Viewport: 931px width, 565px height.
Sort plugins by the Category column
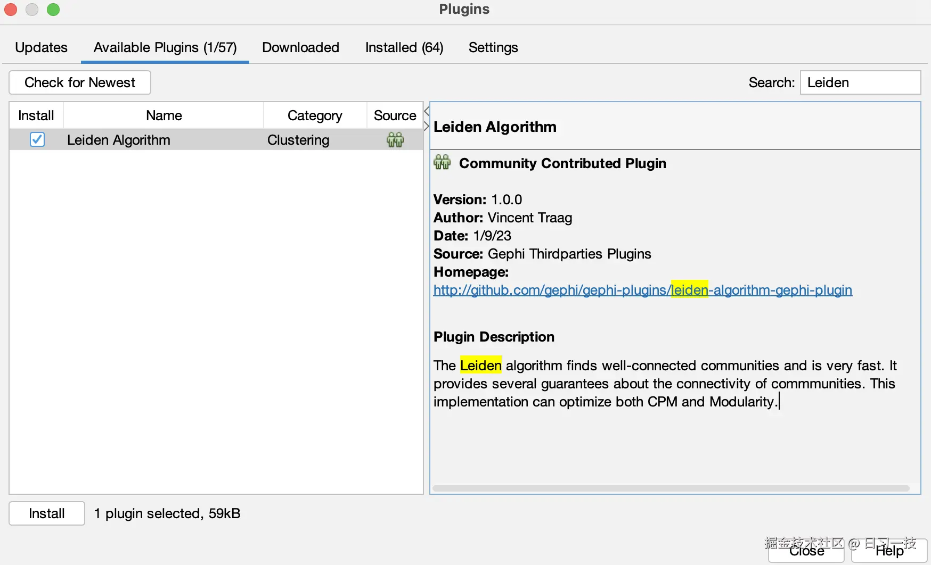pos(314,115)
